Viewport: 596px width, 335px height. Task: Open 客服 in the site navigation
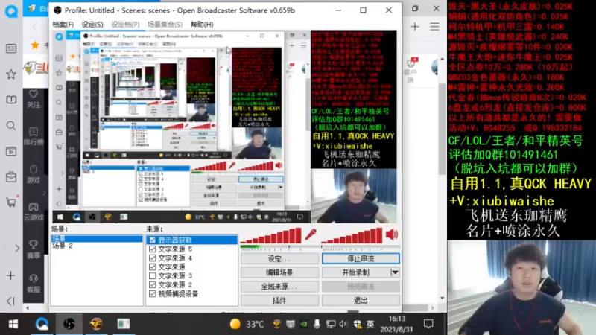(34, 284)
